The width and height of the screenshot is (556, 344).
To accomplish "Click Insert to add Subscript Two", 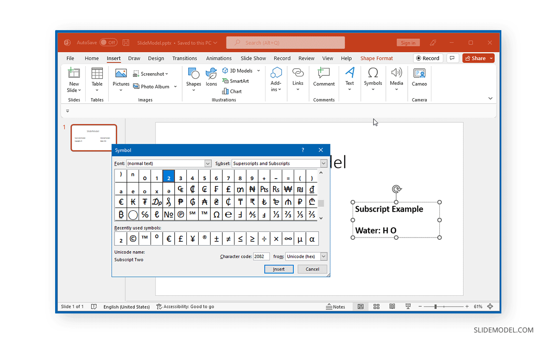I will (x=278, y=269).
